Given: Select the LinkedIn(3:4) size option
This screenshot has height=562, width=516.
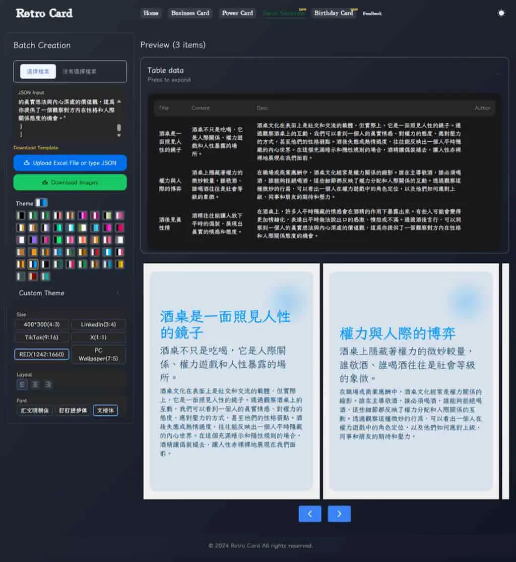Looking at the screenshot, I should [x=98, y=324].
